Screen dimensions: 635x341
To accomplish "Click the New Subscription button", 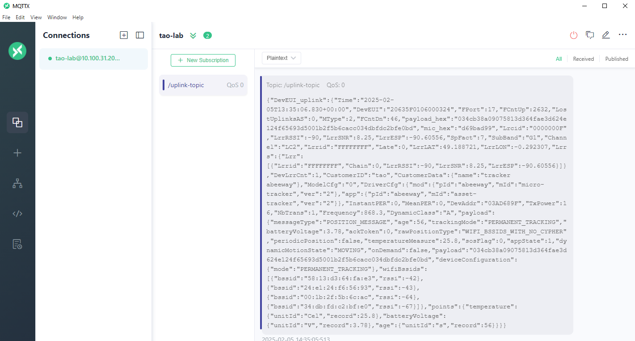I will 203,60.
